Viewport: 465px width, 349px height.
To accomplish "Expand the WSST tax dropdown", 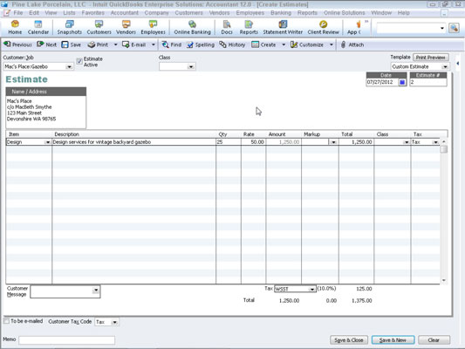I will [312, 289].
